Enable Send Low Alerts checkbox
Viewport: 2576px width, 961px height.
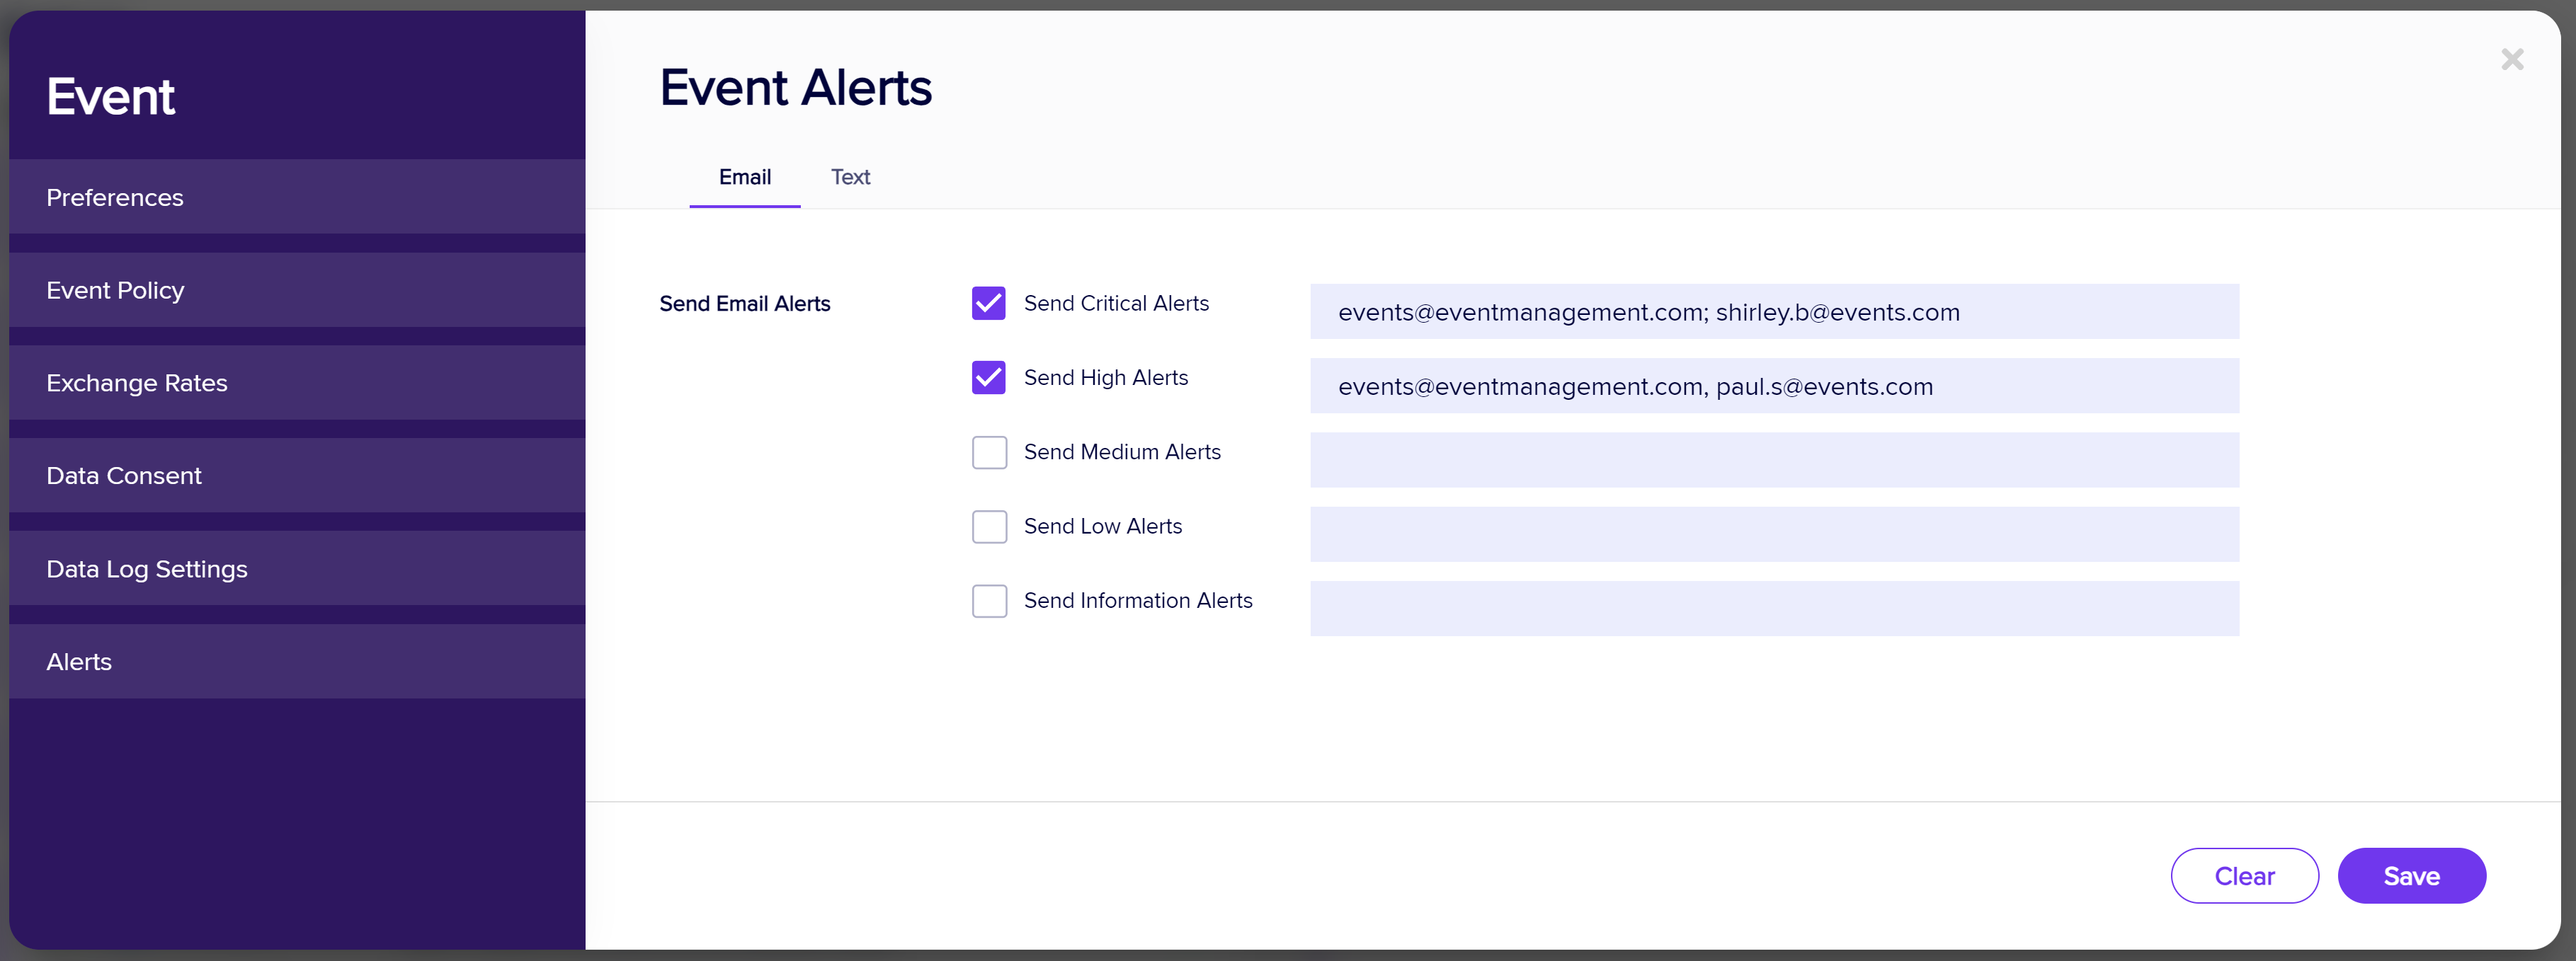pyautogui.click(x=988, y=526)
